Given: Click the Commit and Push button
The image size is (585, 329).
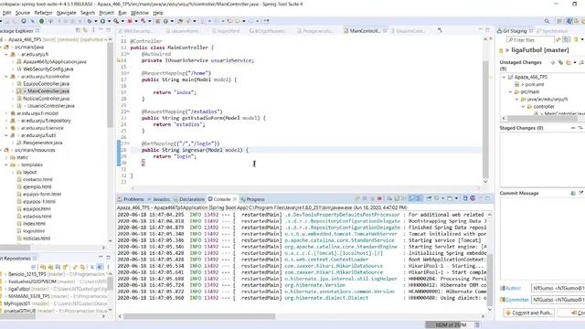Looking at the screenshot, I should [x=528, y=313].
